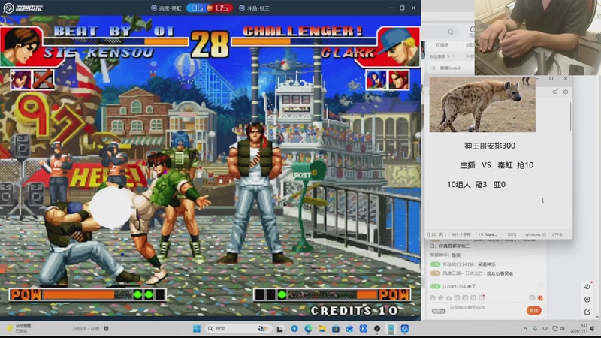
Task: Open the last blue app icon on taskbar
Action: [x=405, y=329]
